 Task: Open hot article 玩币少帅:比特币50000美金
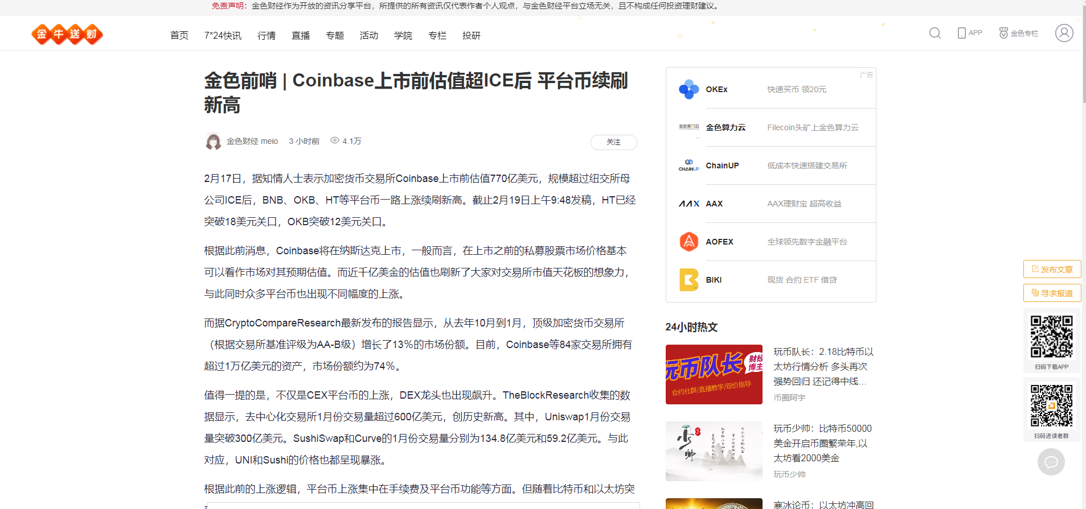822,443
